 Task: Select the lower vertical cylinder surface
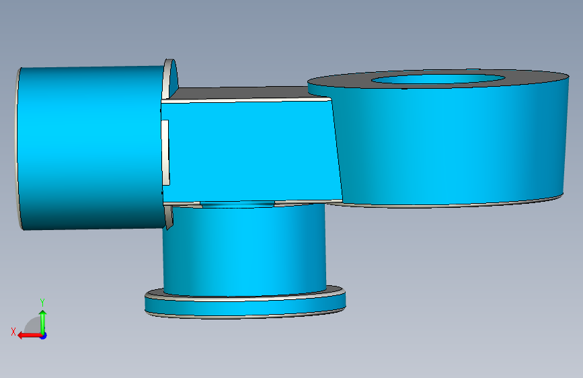(x=245, y=251)
